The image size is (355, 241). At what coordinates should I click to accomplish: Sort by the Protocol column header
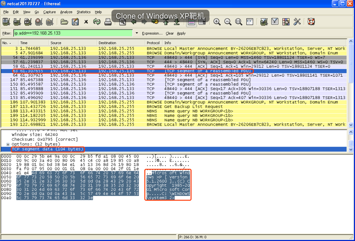pos(154,43)
